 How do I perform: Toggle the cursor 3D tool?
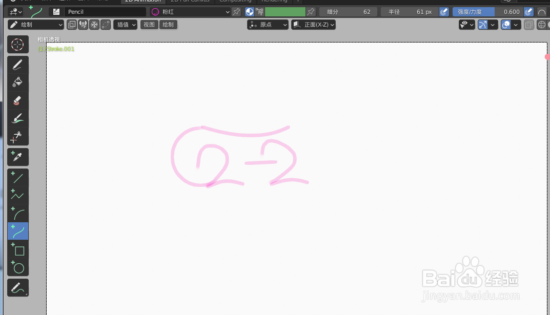pyautogui.click(x=17, y=45)
